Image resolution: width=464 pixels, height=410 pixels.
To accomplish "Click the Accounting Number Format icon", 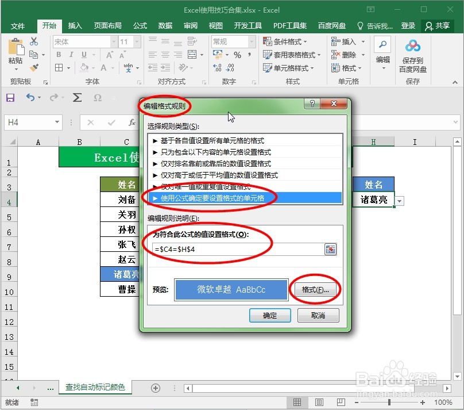I will [218, 55].
